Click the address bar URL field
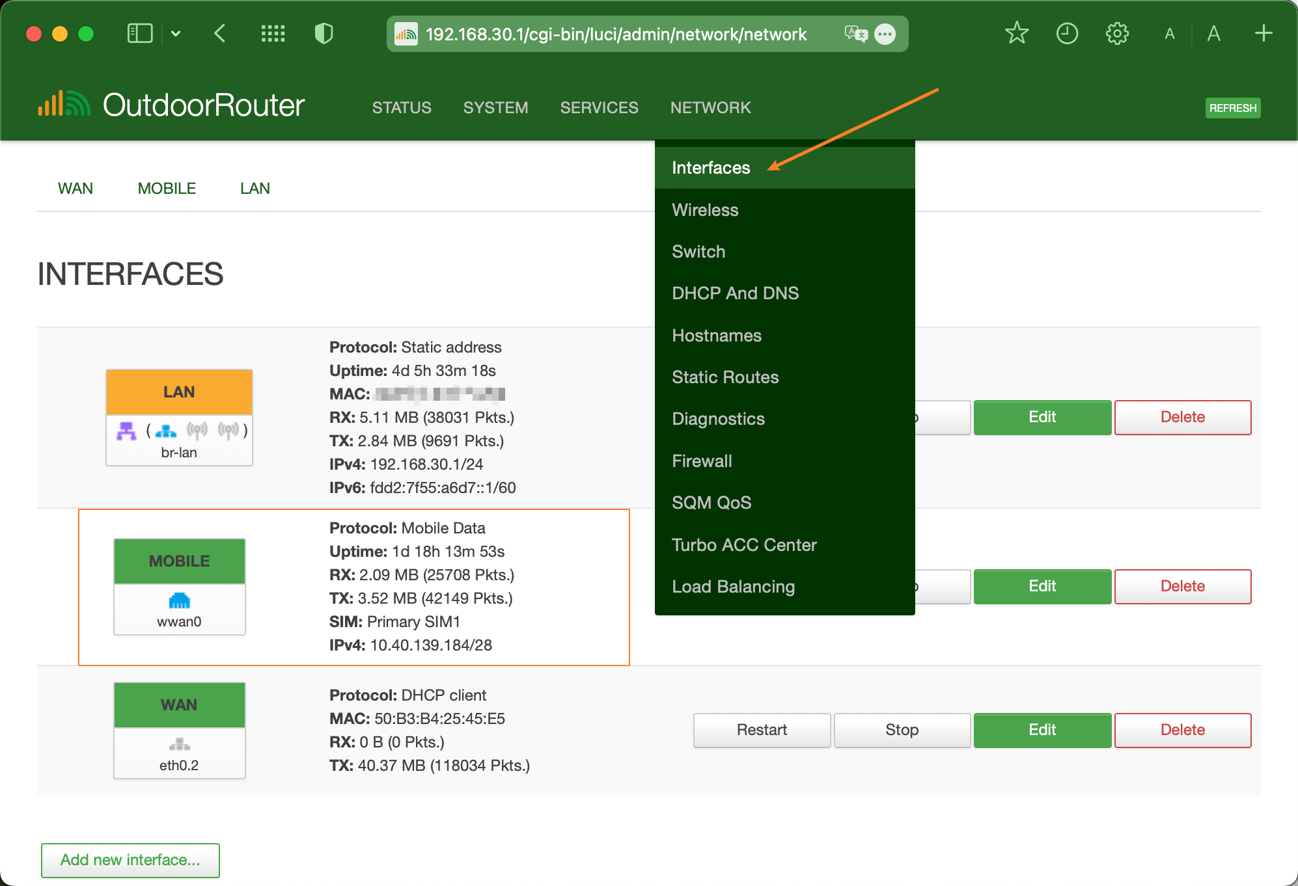 coord(615,34)
